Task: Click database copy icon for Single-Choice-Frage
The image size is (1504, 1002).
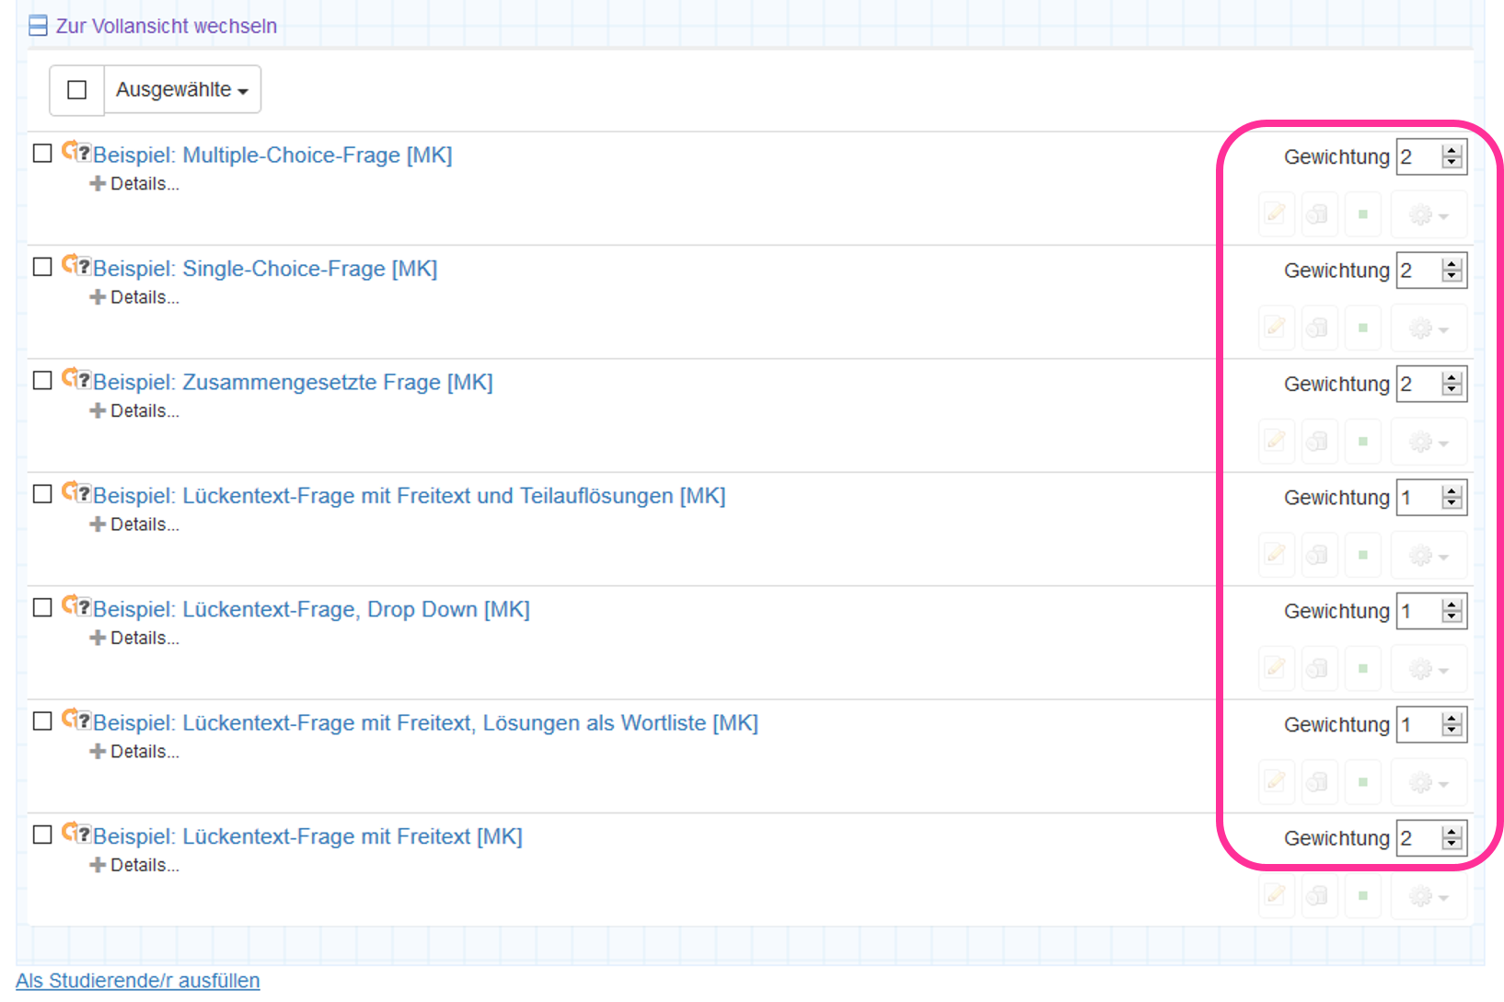Action: tap(1318, 328)
